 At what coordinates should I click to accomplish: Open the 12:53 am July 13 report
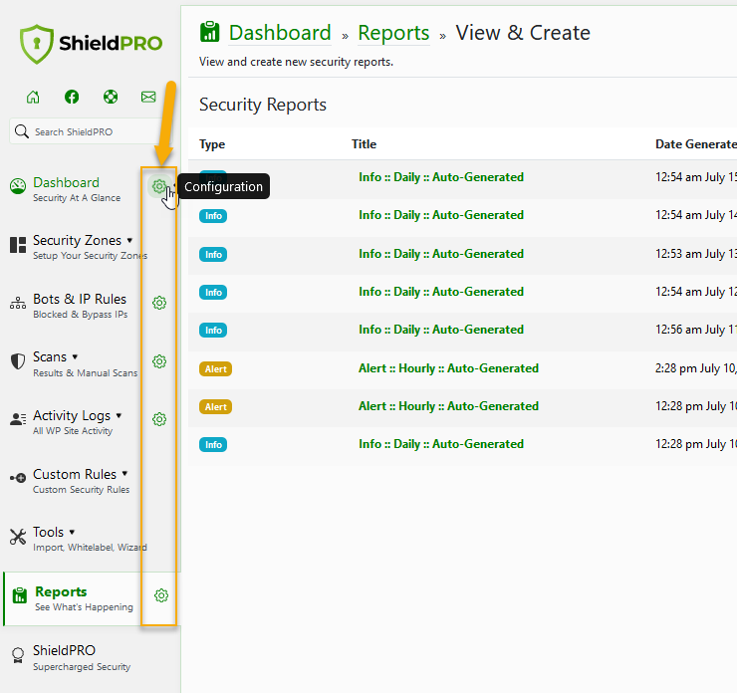[x=441, y=254]
